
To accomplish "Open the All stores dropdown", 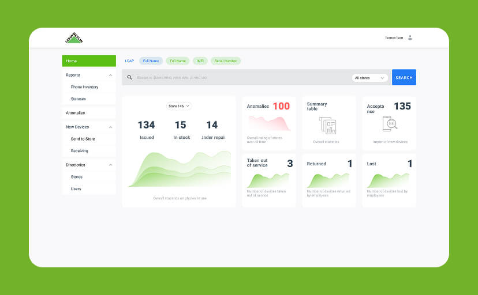I will (369, 77).
